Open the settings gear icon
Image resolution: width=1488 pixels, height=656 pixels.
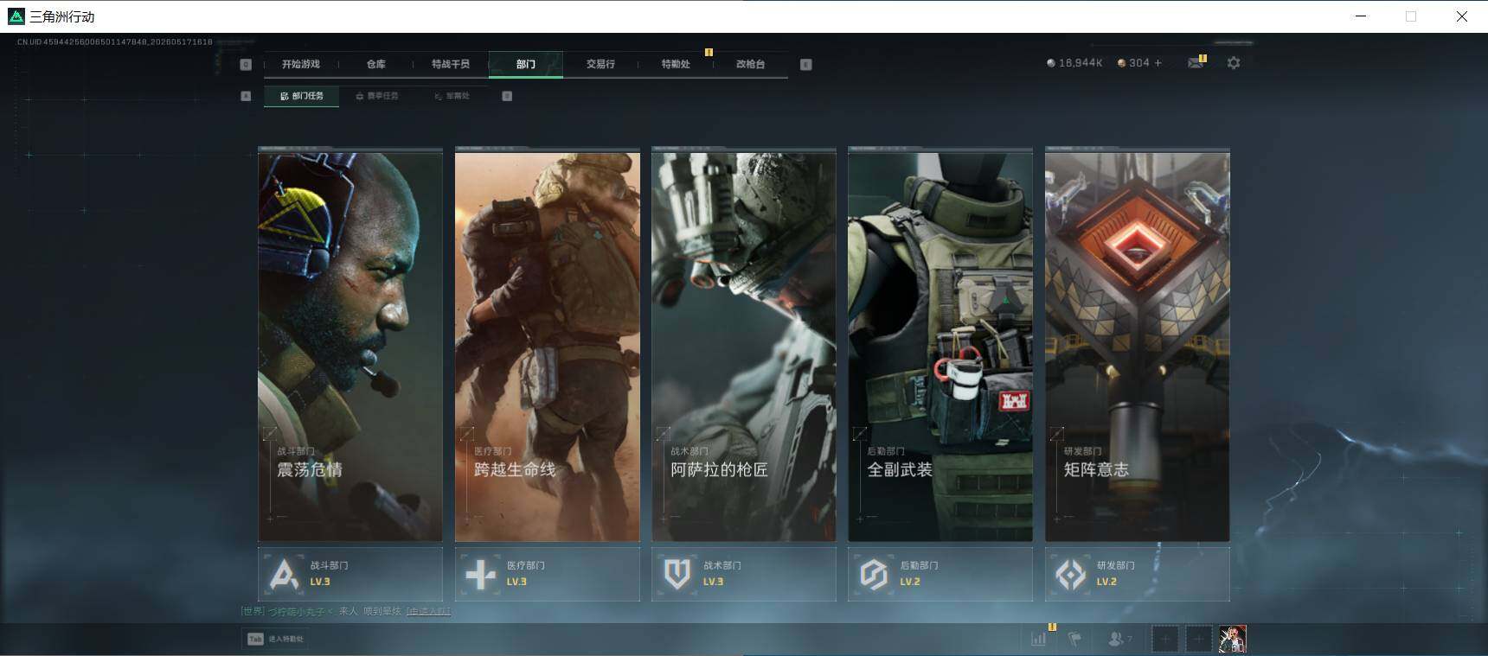tap(1234, 62)
